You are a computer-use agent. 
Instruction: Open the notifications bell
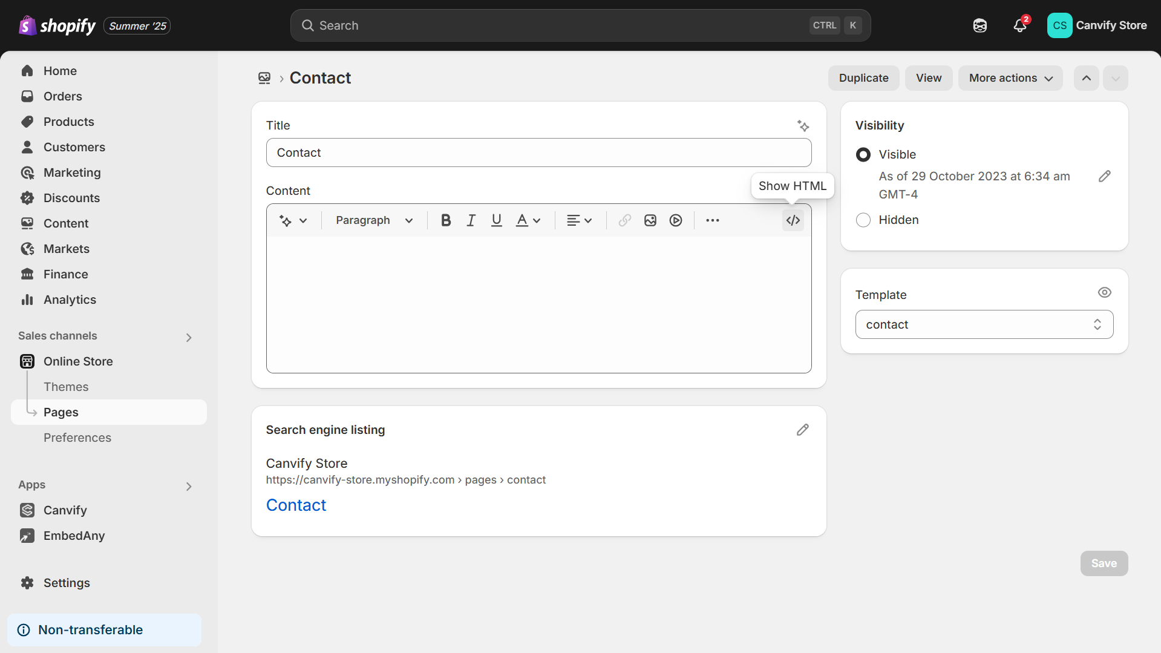click(1020, 25)
